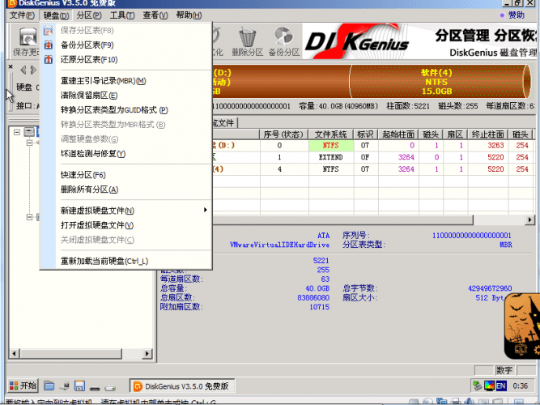The width and height of the screenshot is (540, 405).
Task: Click the floppy disk quick launch icon
Action: [79, 386]
